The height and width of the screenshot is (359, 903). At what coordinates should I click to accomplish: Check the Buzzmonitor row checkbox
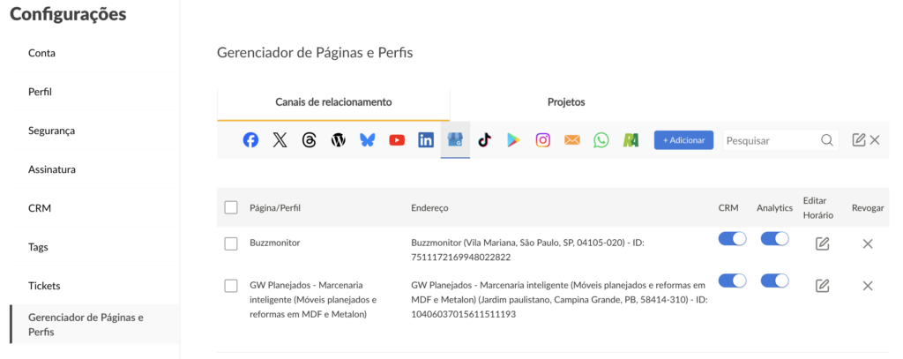(231, 243)
